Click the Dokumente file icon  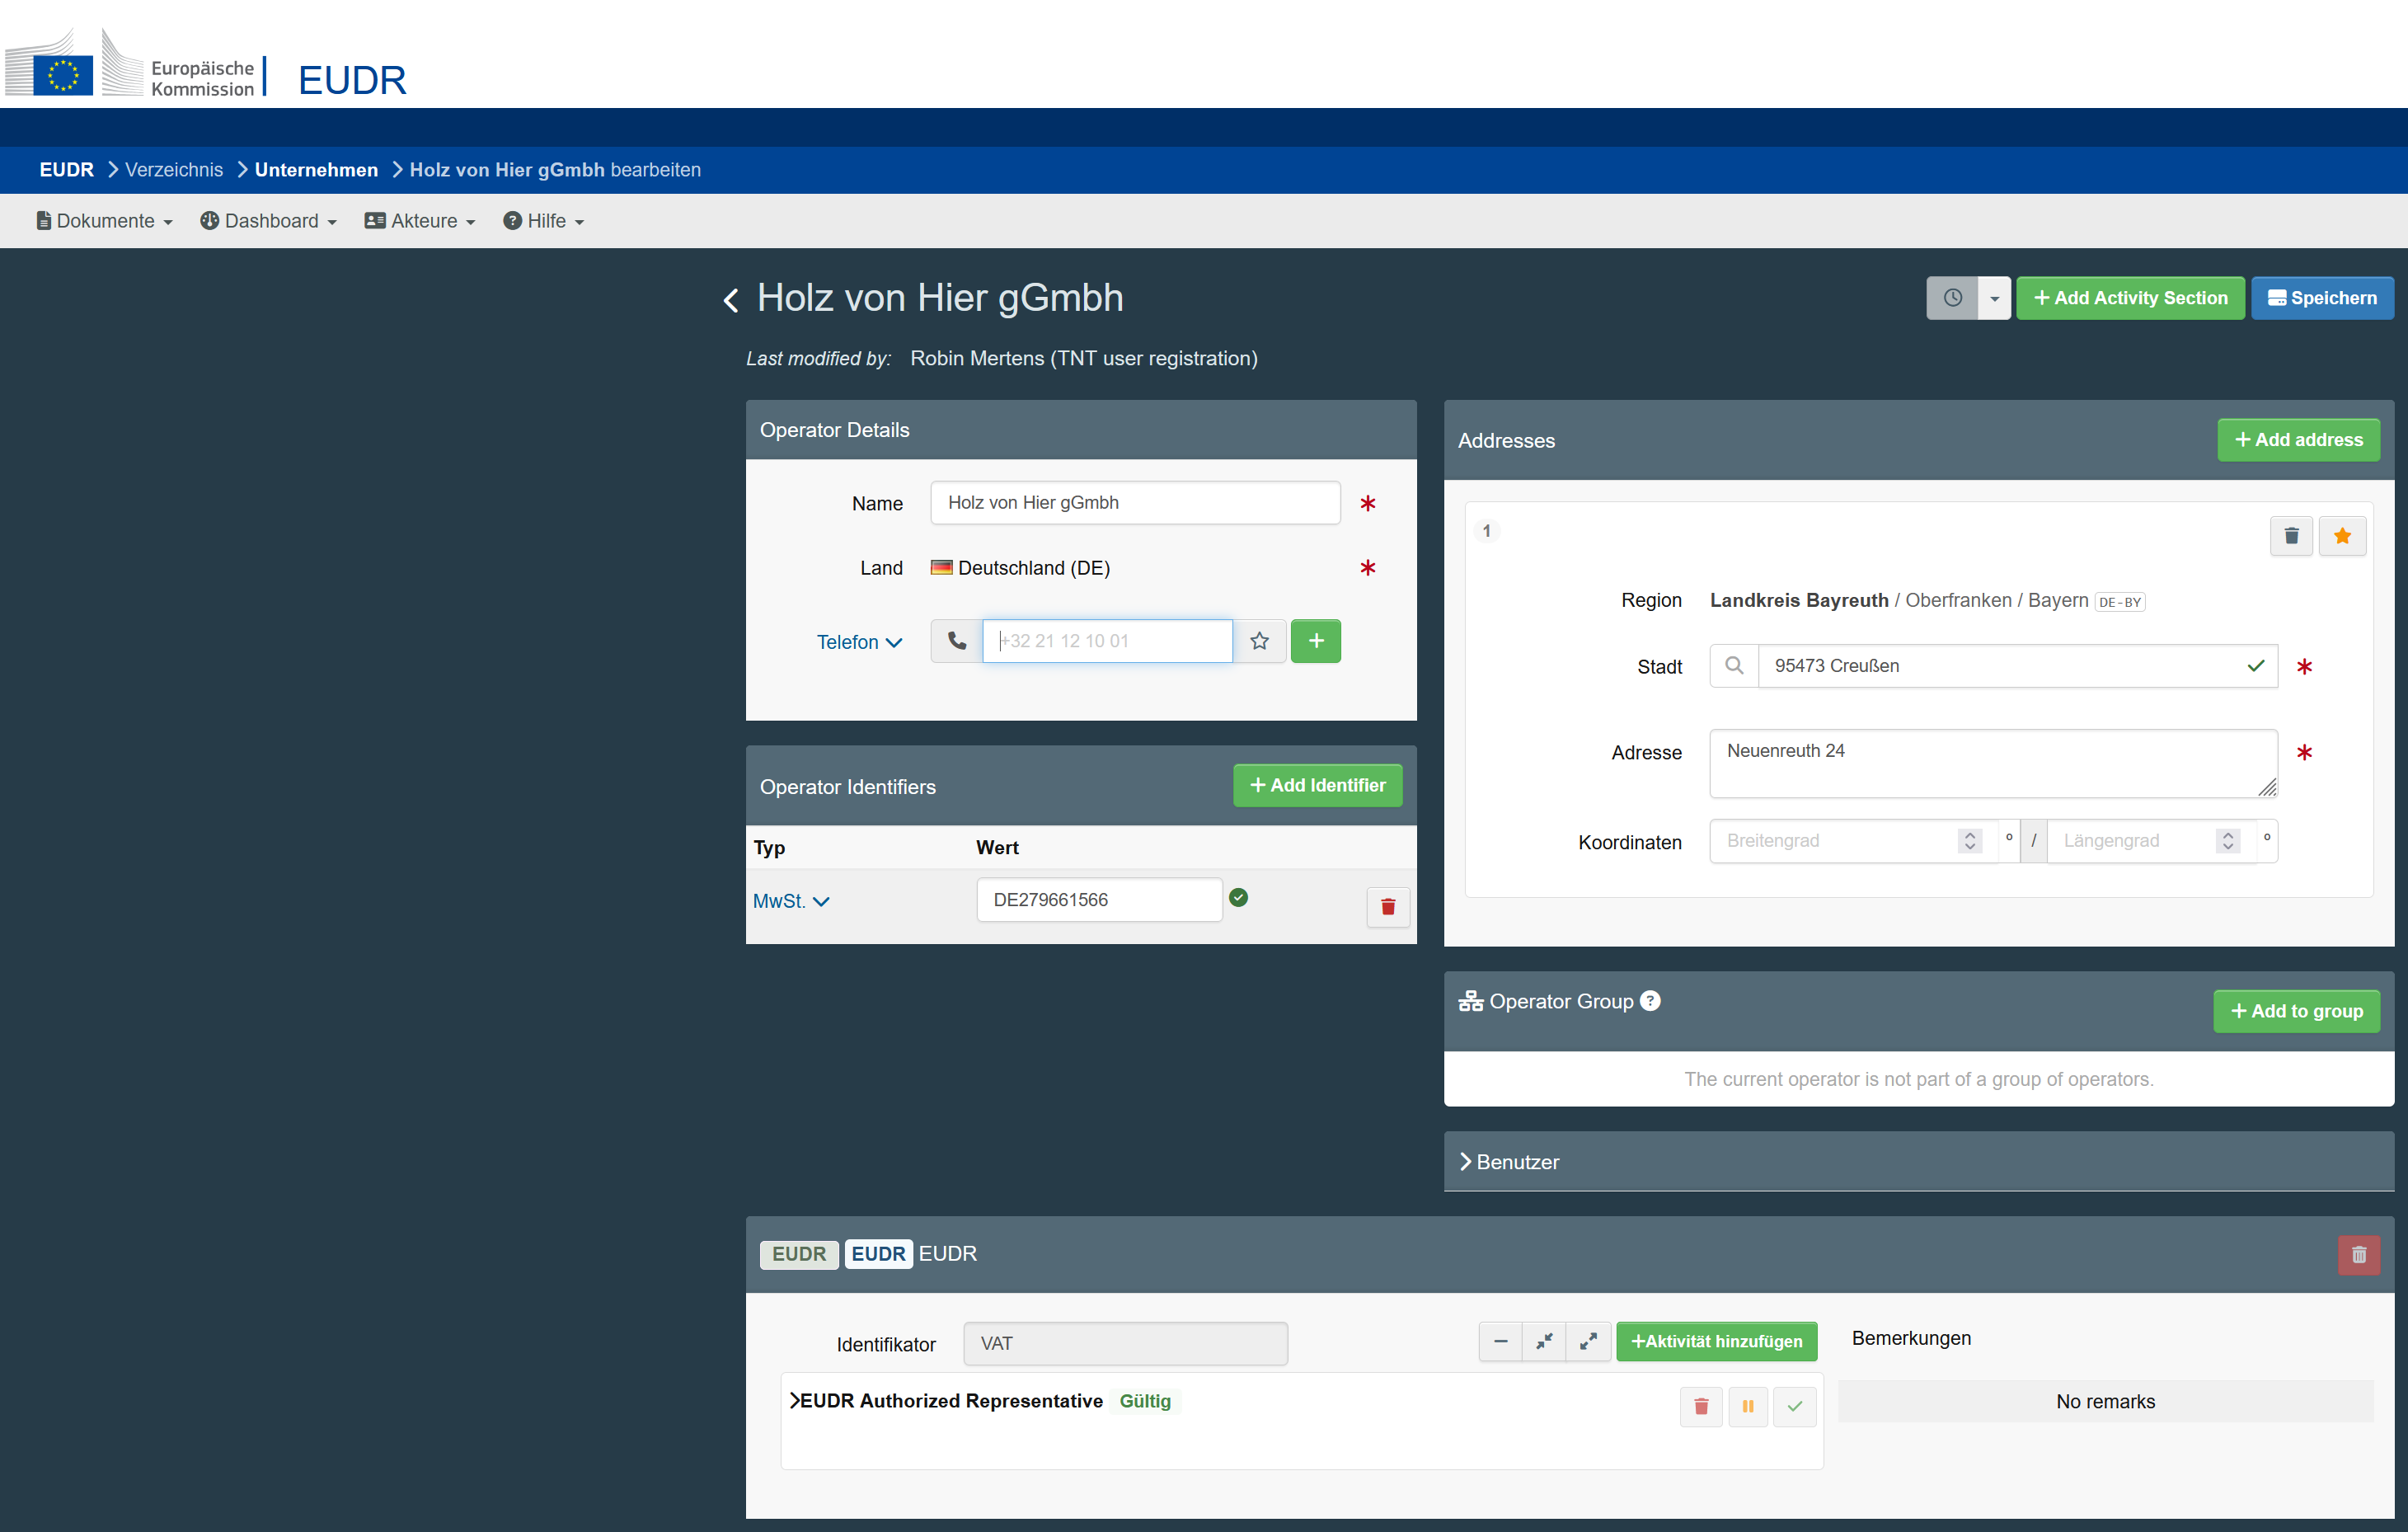tap(43, 221)
